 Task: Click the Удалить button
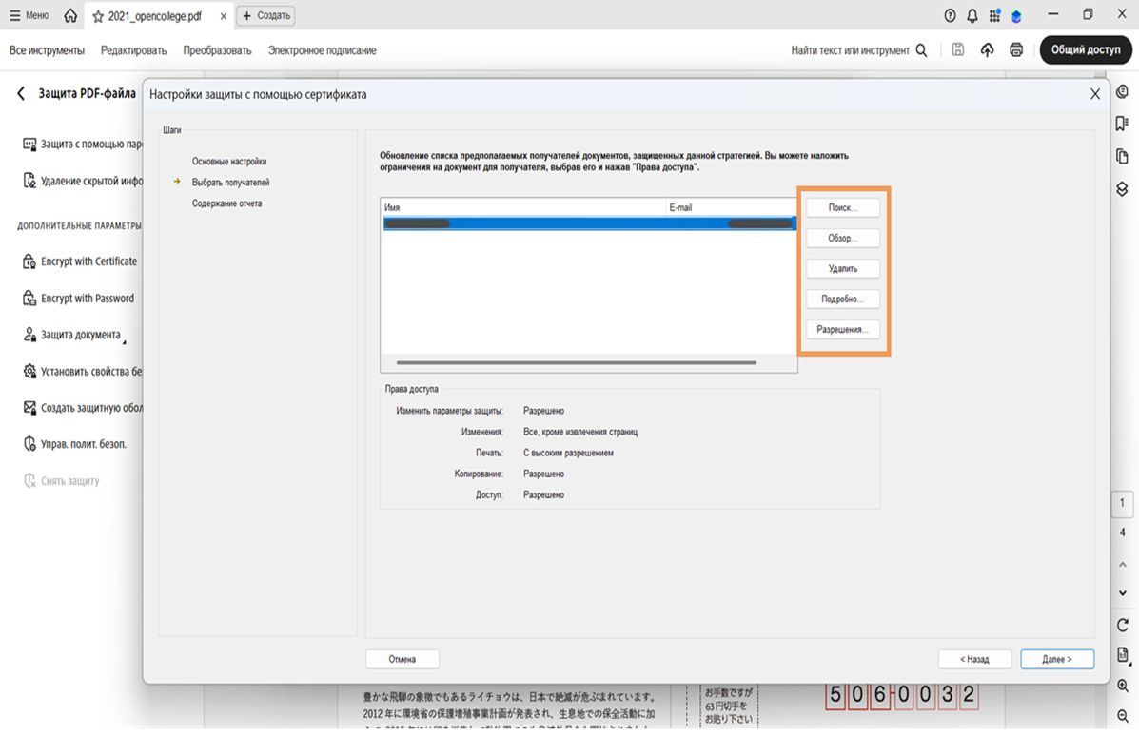(843, 268)
